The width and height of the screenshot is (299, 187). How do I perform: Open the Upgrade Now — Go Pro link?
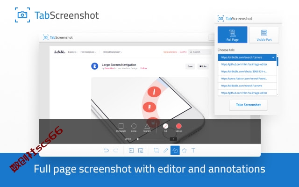pyautogui.click(x=175, y=52)
